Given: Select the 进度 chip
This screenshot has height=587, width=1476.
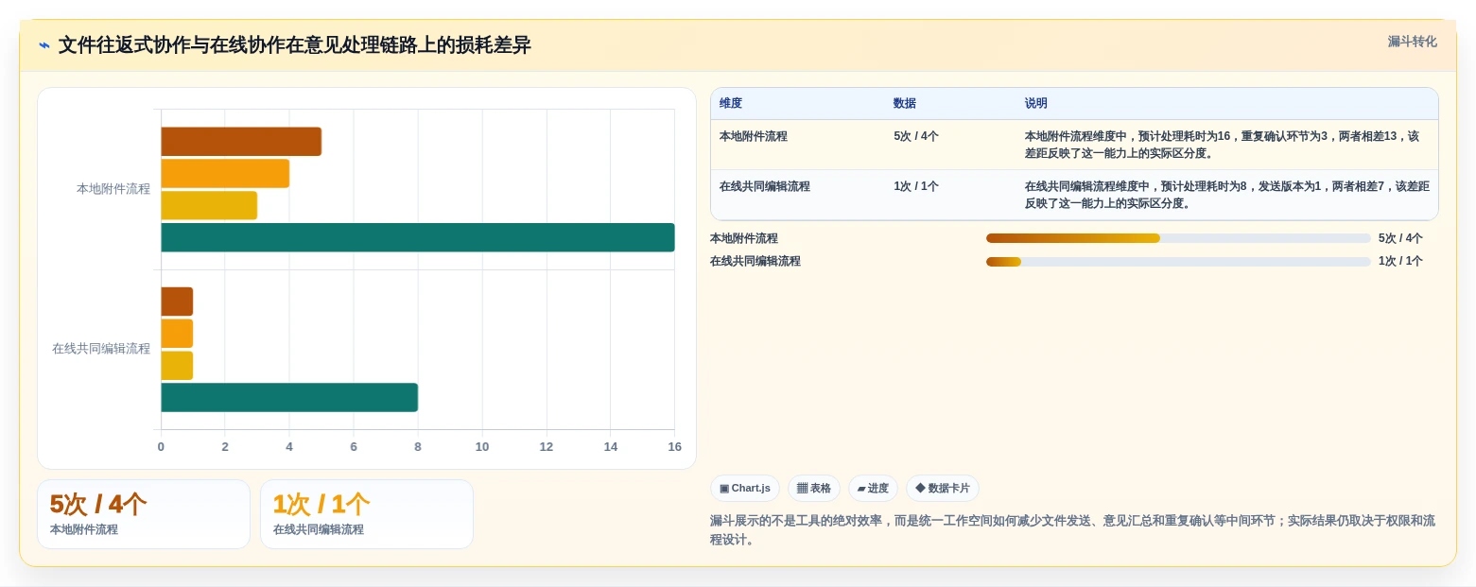Looking at the screenshot, I should click(x=873, y=489).
